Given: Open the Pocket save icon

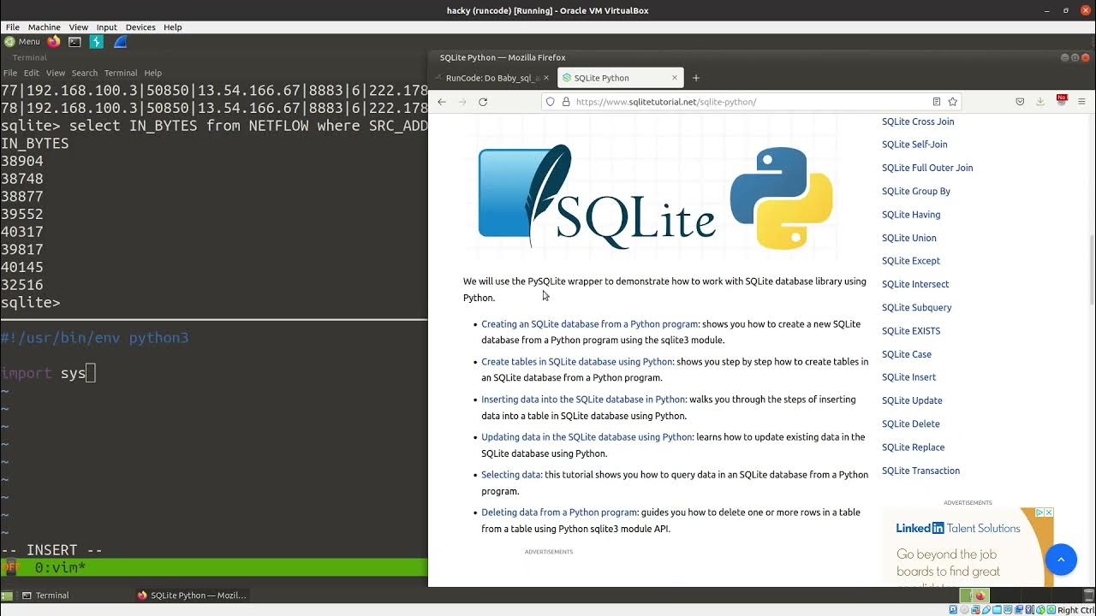Looking at the screenshot, I should click(1020, 102).
